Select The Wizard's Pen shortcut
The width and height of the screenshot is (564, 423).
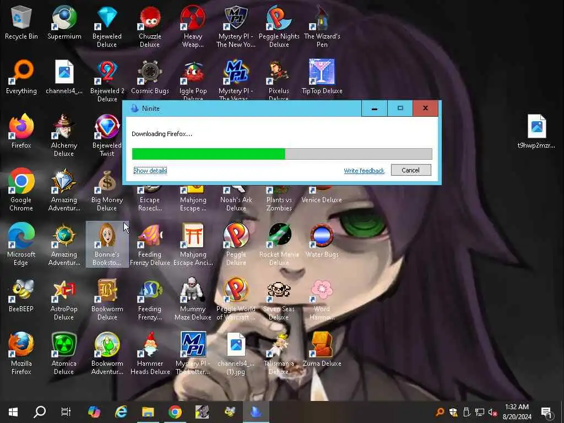point(322,26)
